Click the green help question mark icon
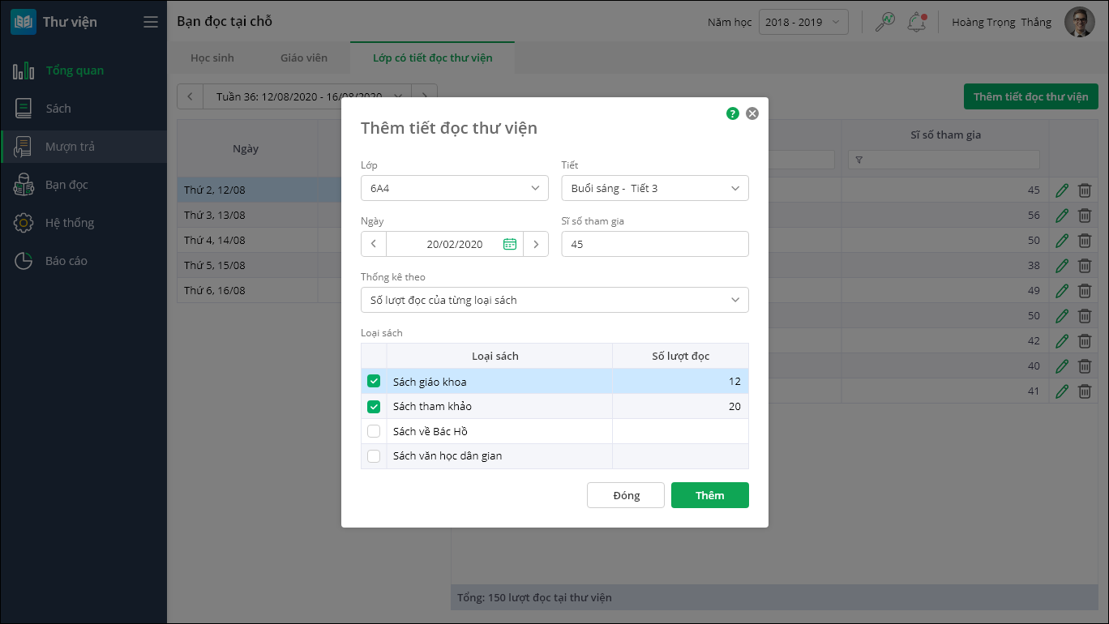 (733, 113)
